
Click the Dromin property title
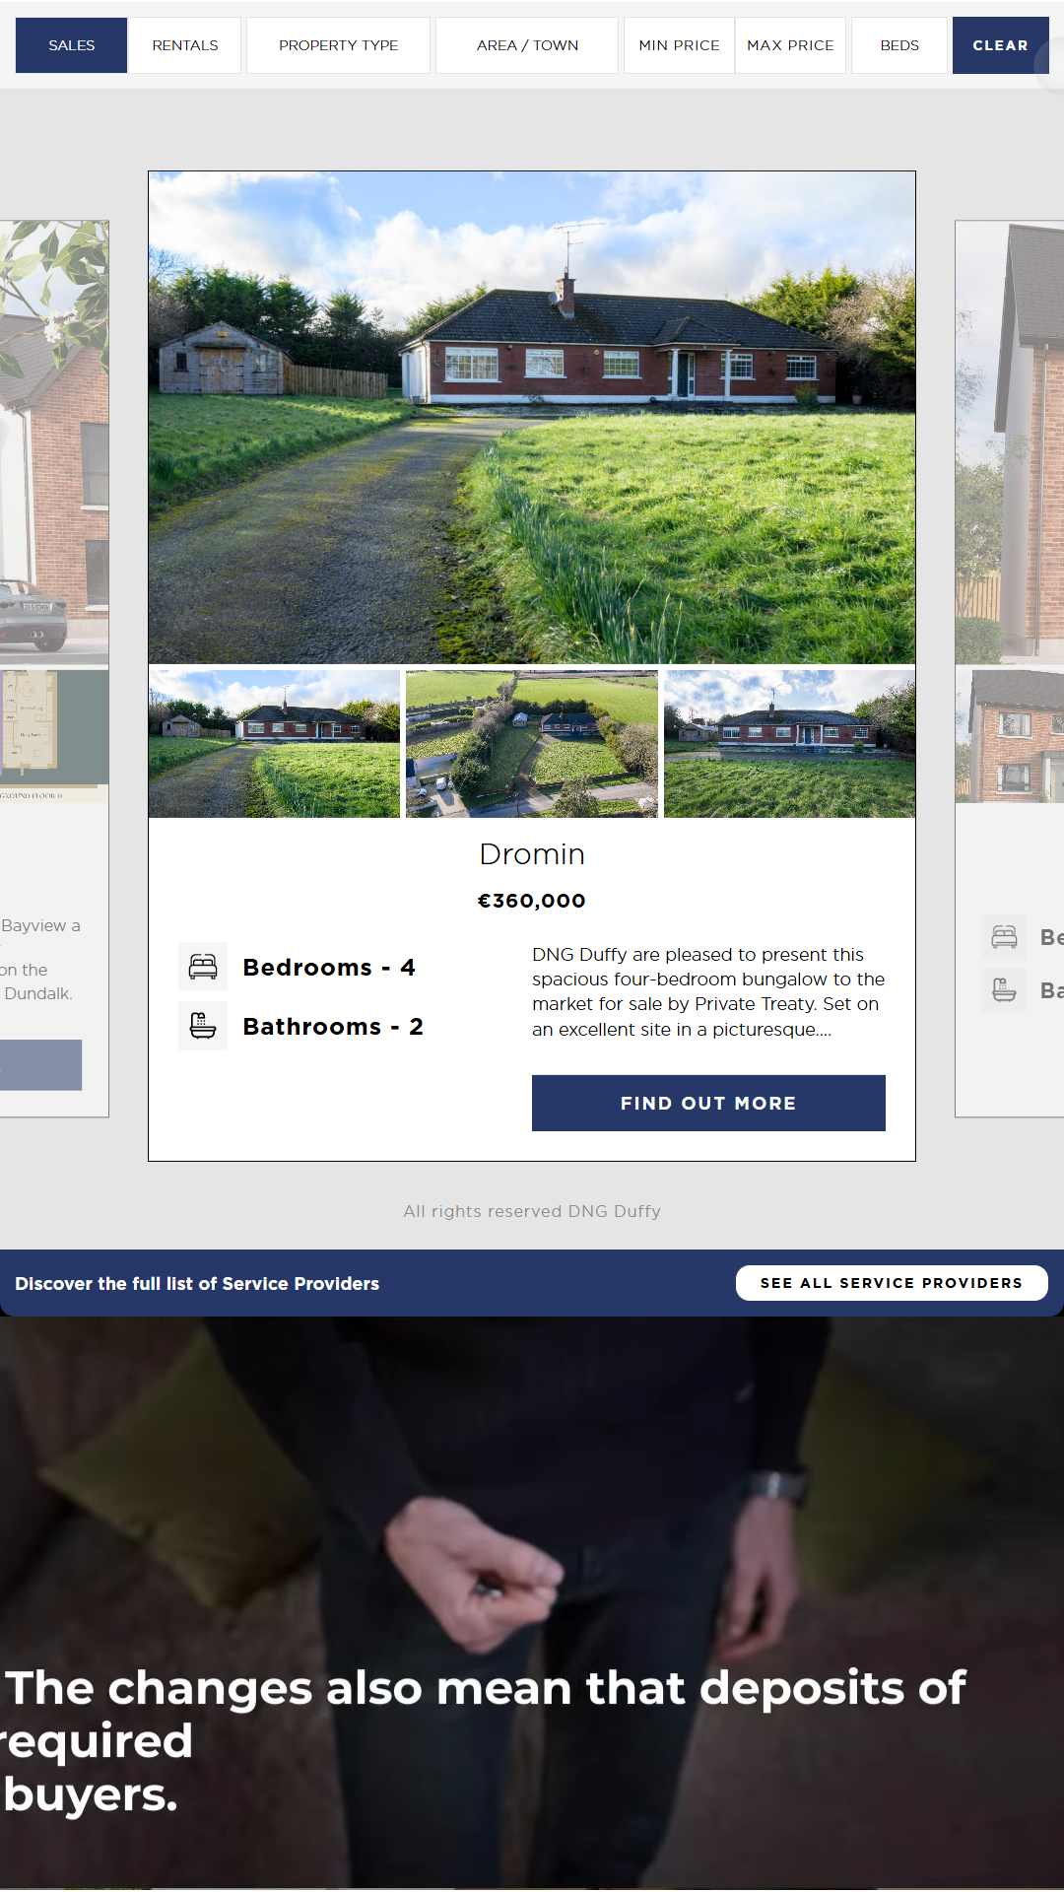click(532, 854)
